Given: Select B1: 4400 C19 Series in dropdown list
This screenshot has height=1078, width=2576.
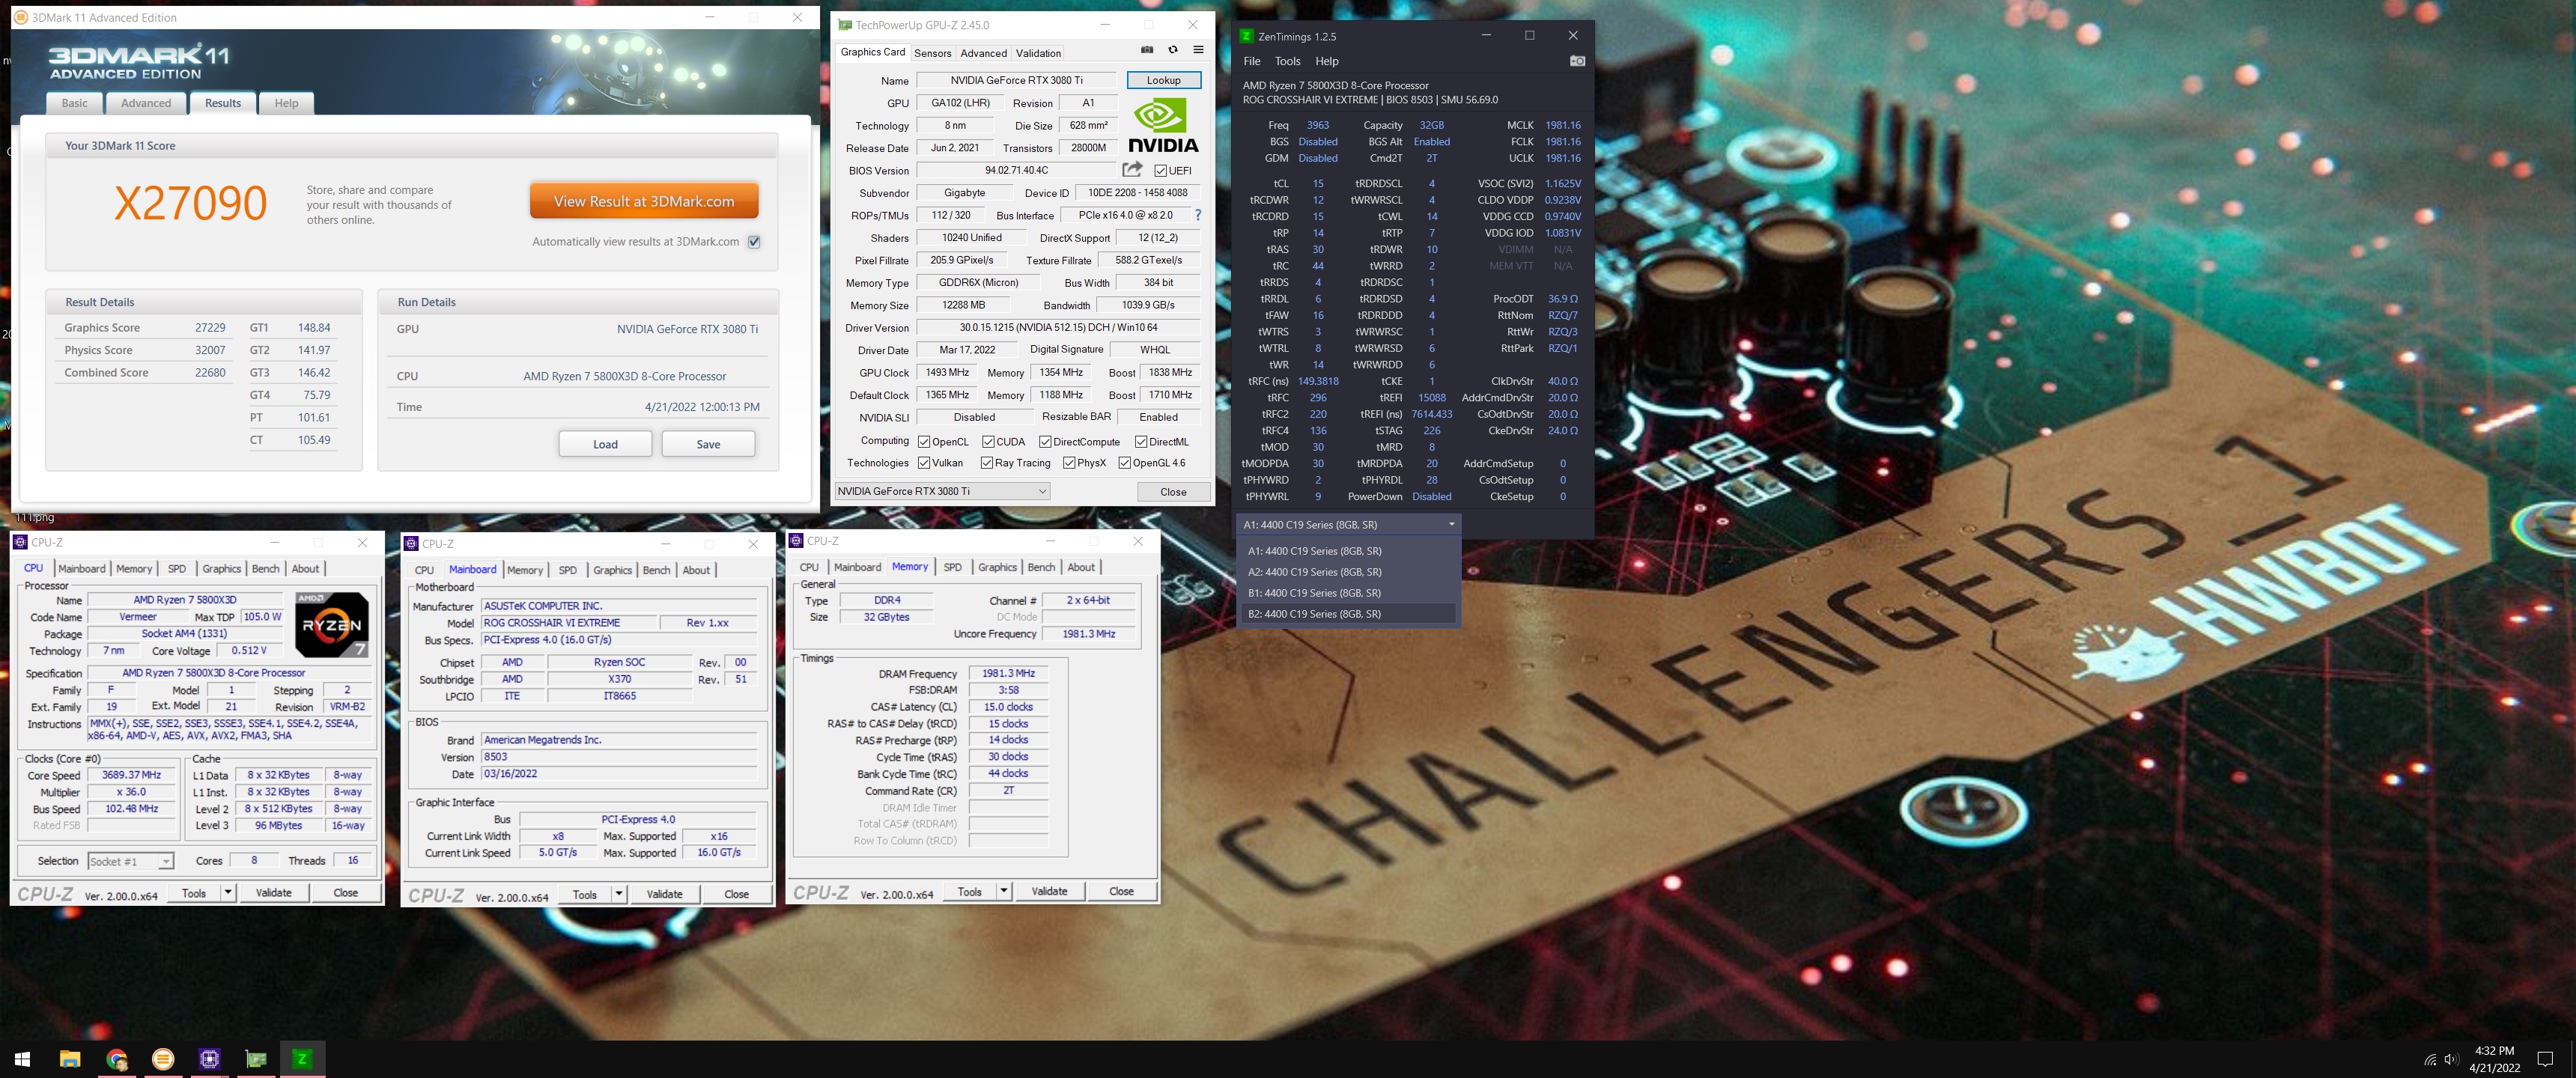Looking at the screenshot, I should [1348, 593].
